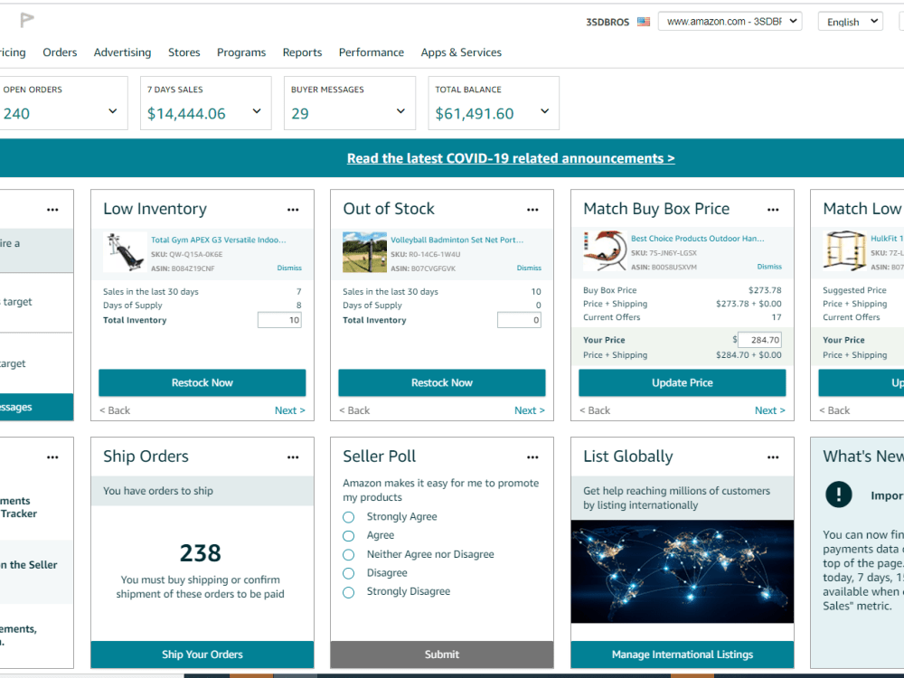Go Back in Low Inventory card
The height and width of the screenshot is (678, 904).
pyautogui.click(x=115, y=410)
